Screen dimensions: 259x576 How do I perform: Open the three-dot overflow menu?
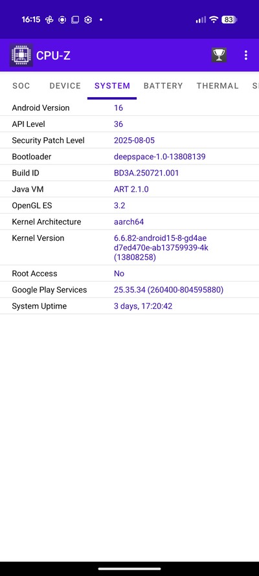click(246, 55)
